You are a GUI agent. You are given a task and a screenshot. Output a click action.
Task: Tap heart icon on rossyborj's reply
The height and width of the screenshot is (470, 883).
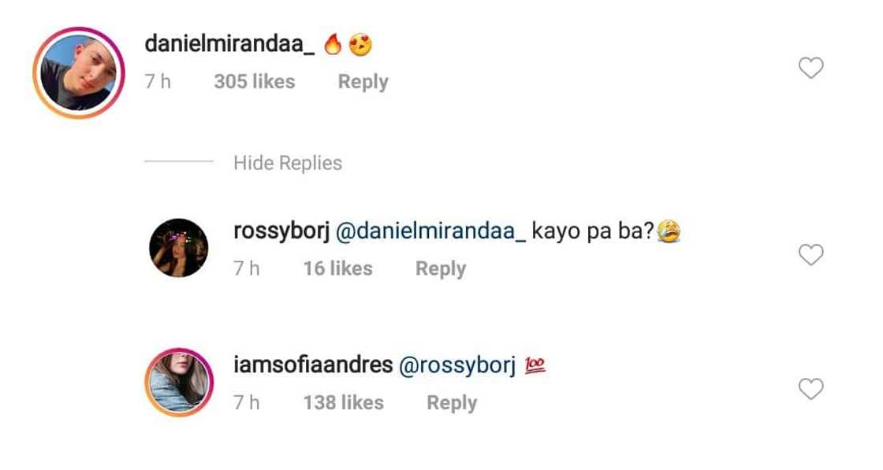pyautogui.click(x=811, y=254)
